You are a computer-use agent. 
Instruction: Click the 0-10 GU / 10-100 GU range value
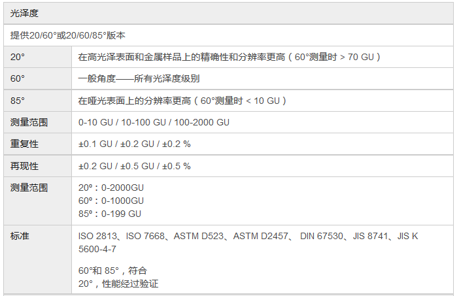154,122
